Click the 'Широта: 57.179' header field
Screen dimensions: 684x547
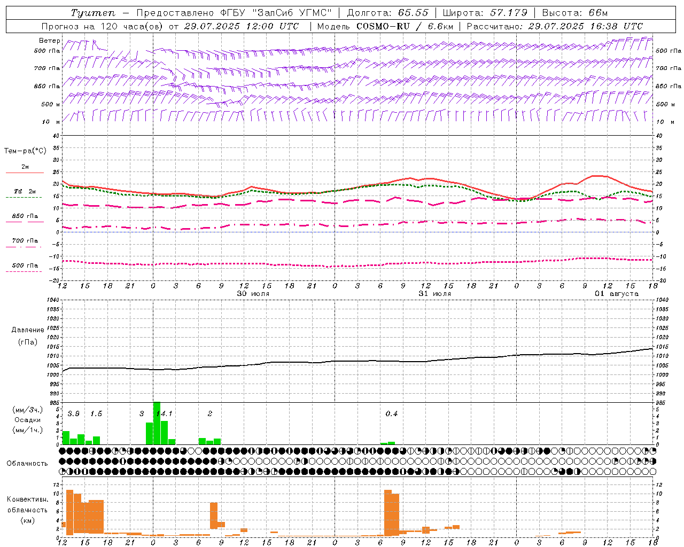pos(485,13)
